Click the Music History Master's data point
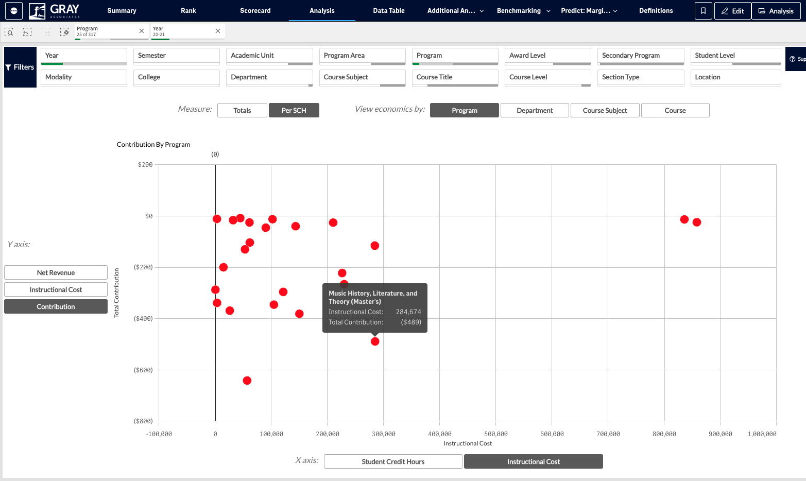 pyautogui.click(x=375, y=341)
